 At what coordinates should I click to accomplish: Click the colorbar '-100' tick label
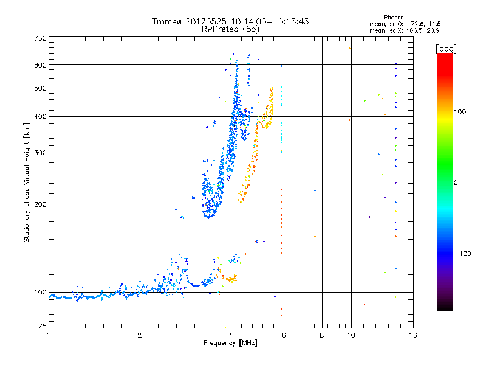(x=462, y=254)
